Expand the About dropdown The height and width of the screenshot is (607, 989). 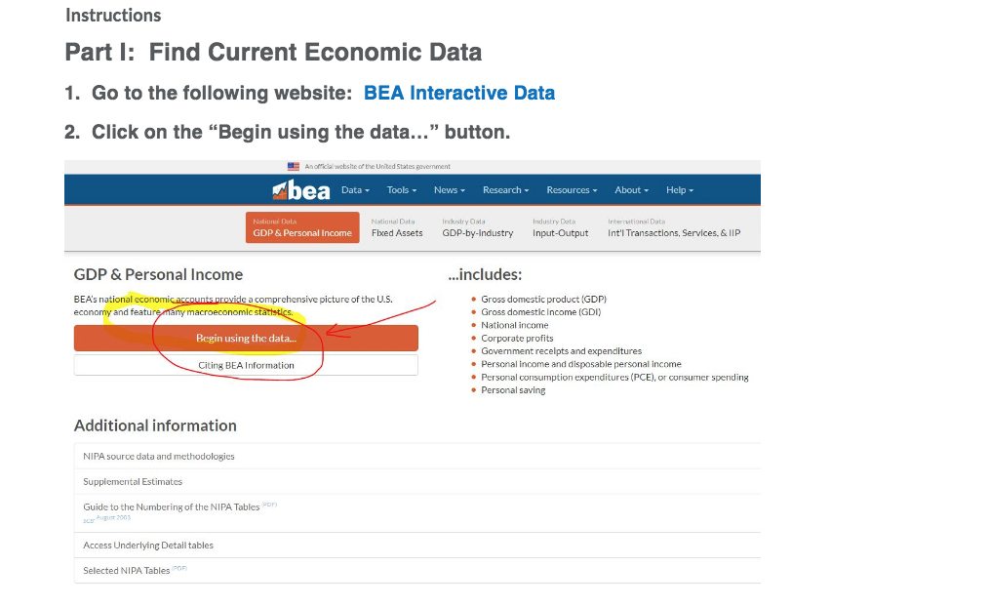point(631,190)
